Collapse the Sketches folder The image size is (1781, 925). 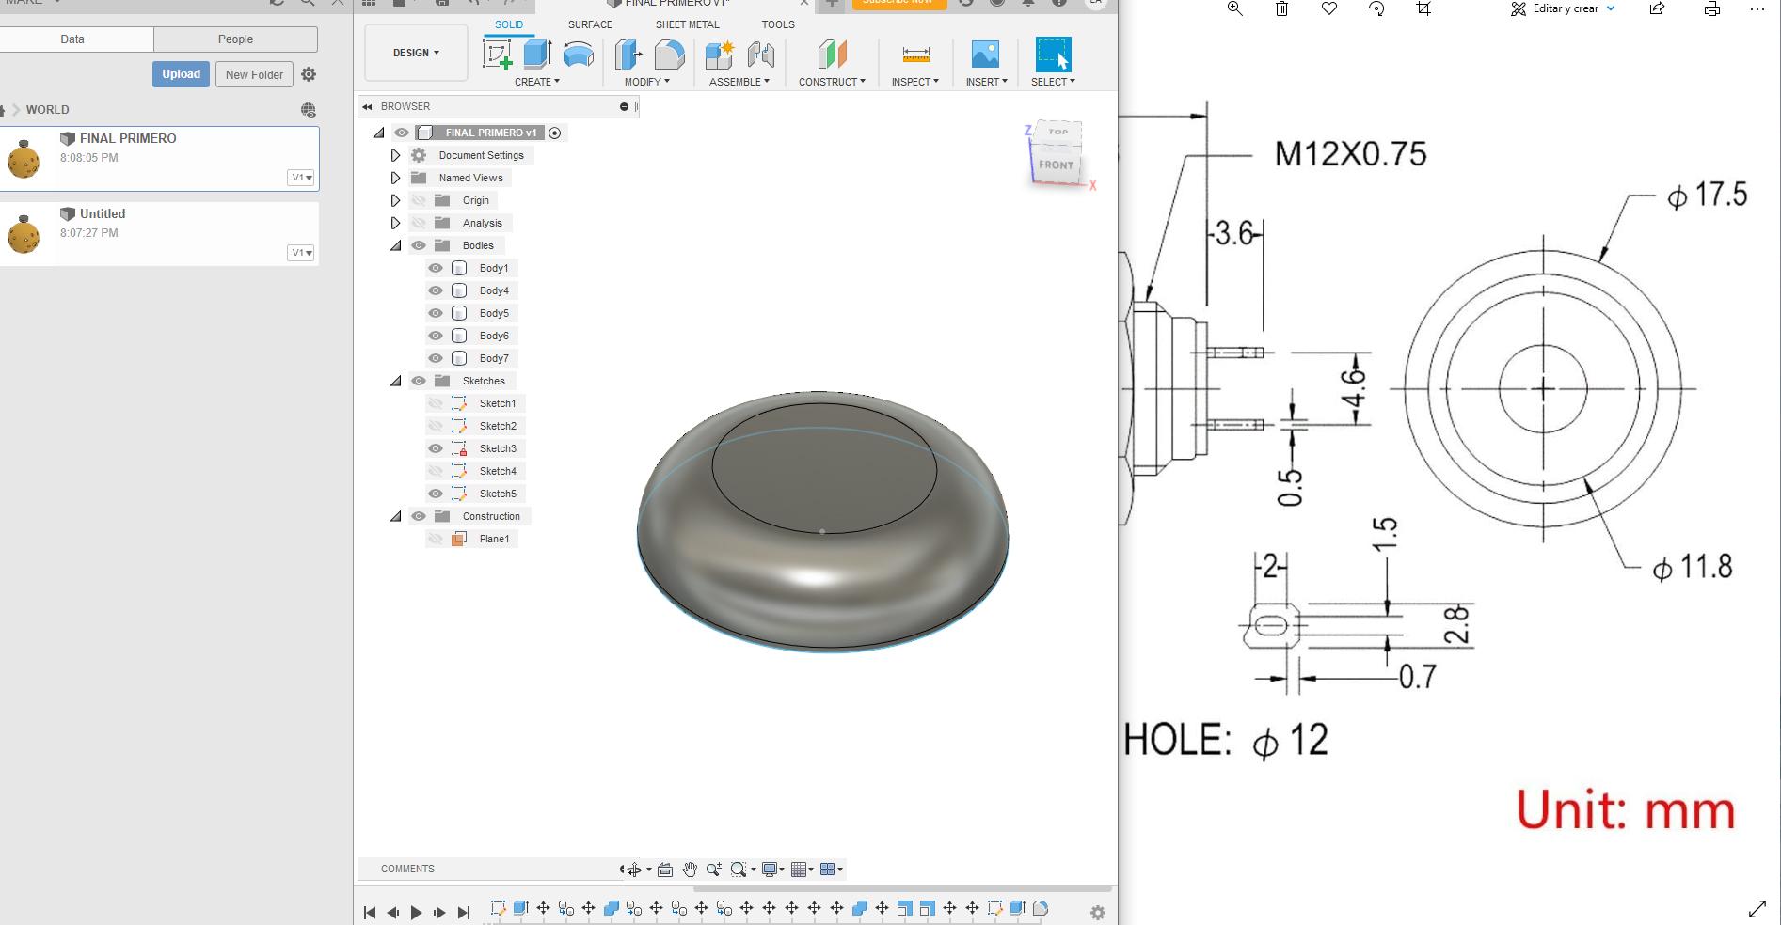click(x=395, y=381)
